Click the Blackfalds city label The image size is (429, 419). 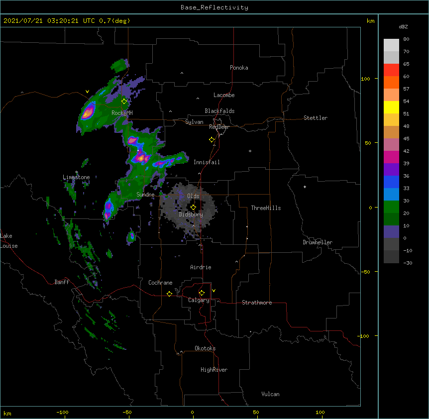click(x=219, y=111)
